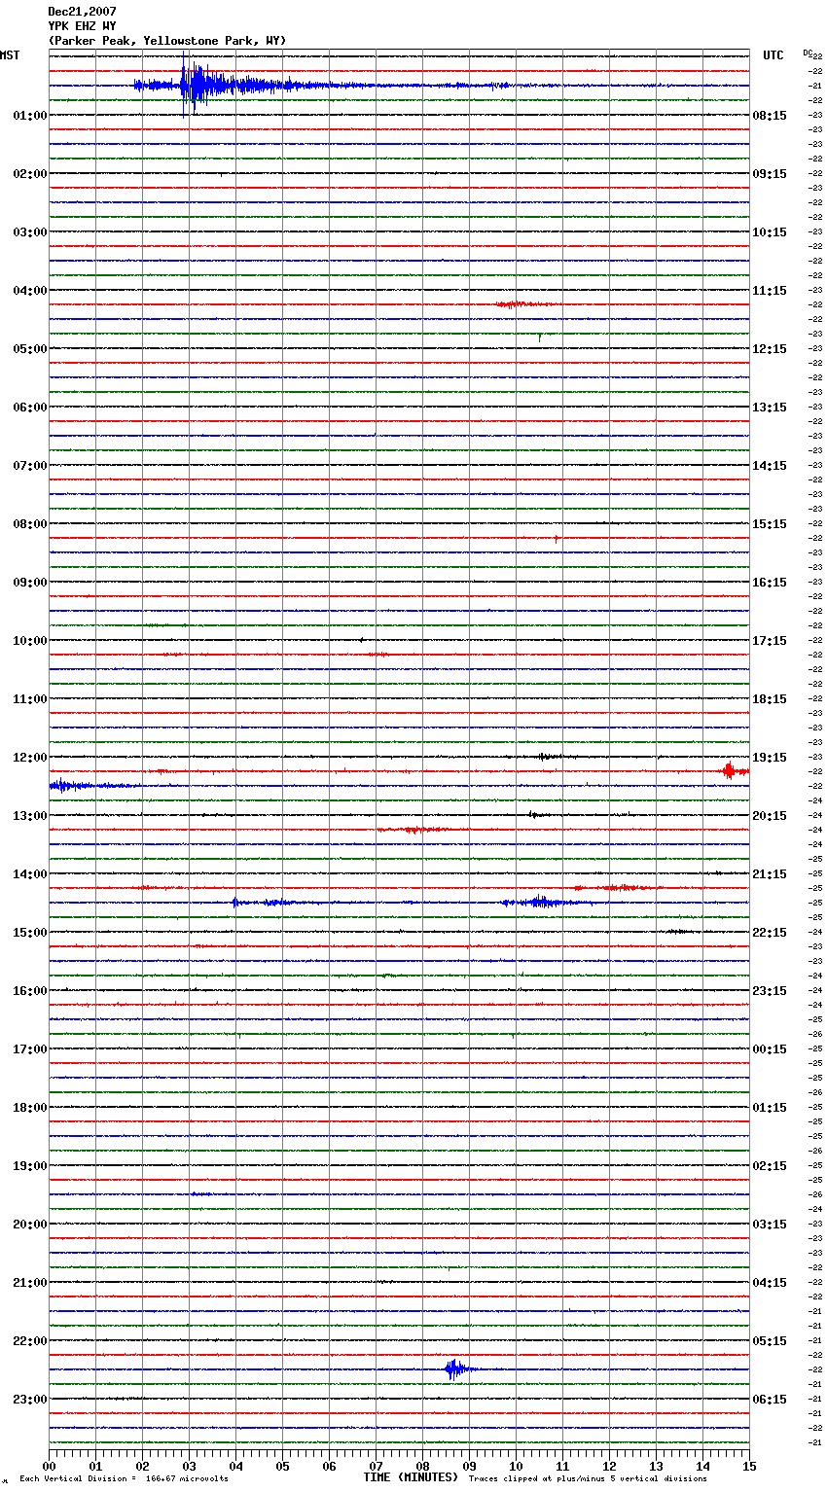Viewport: 827px width, 1492px height.
Task: Click the 19:15 UTC time label
Action: [x=770, y=758]
